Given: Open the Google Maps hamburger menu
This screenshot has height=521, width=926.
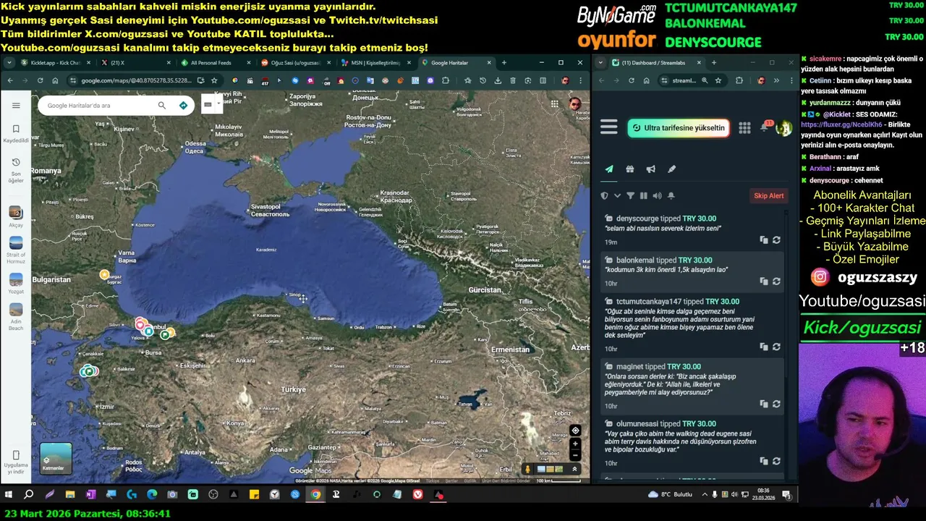Looking at the screenshot, I should (16, 106).
